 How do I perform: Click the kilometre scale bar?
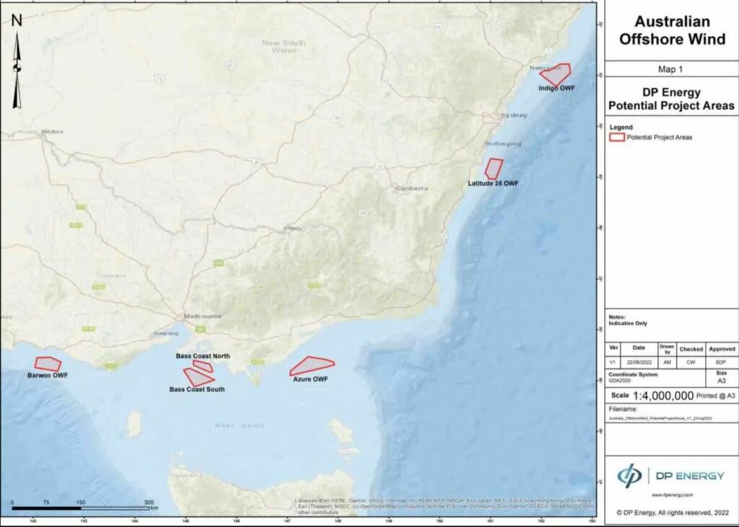point(79,509)
